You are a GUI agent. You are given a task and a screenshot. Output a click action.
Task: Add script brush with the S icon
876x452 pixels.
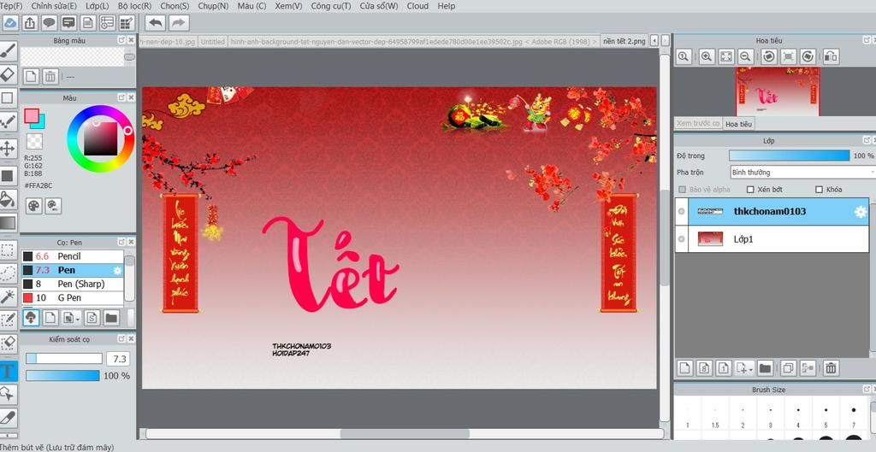(92, 318)
